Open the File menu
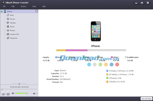This screenshot has width=153, height=101. [x=4, y=6]
